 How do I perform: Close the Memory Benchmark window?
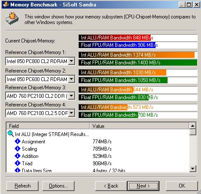196,5
